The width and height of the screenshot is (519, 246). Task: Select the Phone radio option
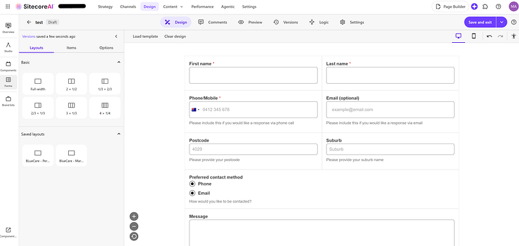coord(192,184)
